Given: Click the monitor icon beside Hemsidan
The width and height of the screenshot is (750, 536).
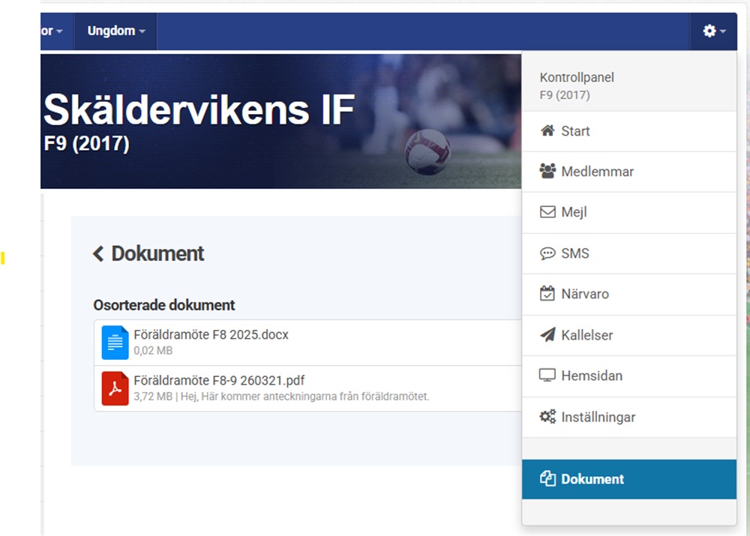Looking at the screenshot, I should pos(547,376).
